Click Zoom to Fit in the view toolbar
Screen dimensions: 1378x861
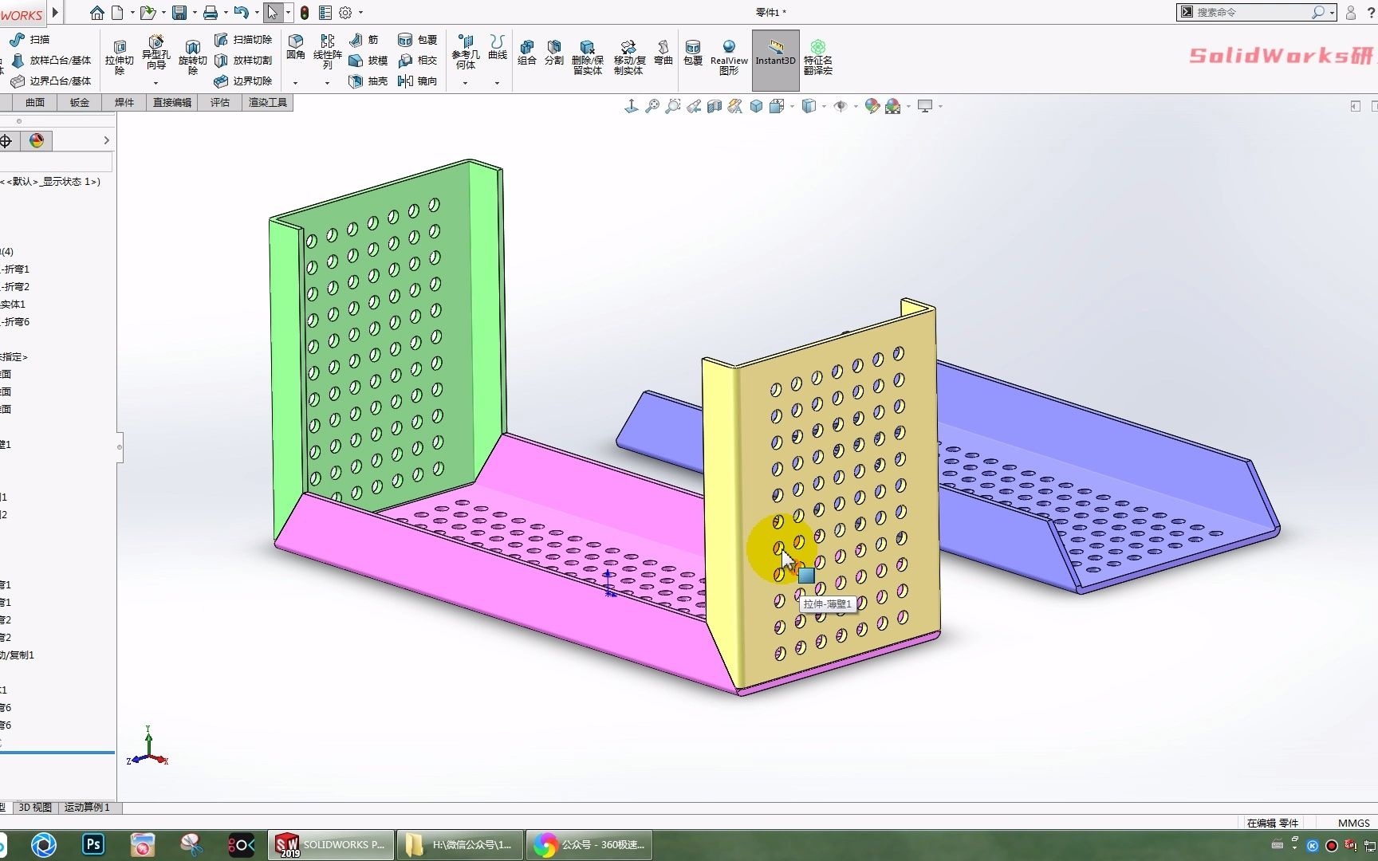653,106
